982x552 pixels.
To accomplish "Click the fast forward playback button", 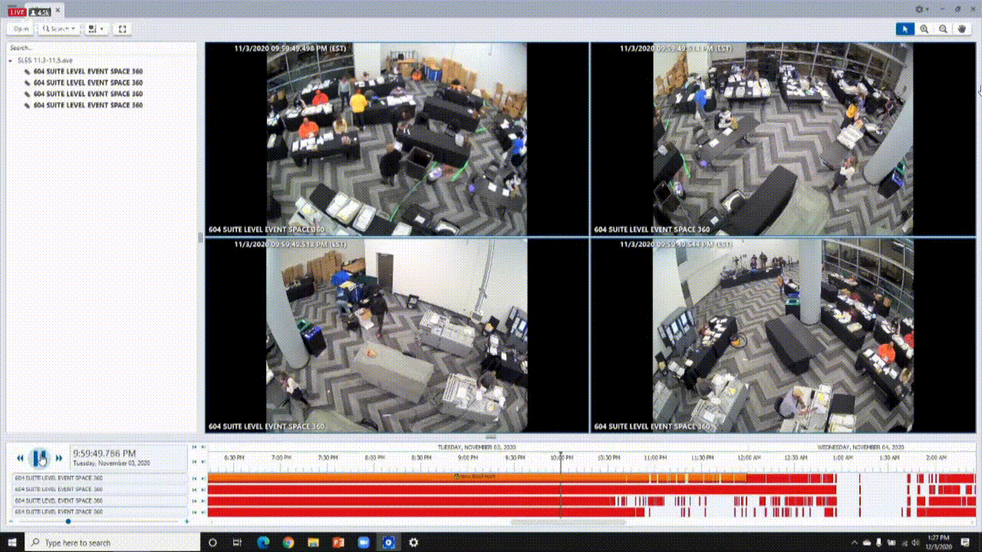I will [x=58, y=458].
